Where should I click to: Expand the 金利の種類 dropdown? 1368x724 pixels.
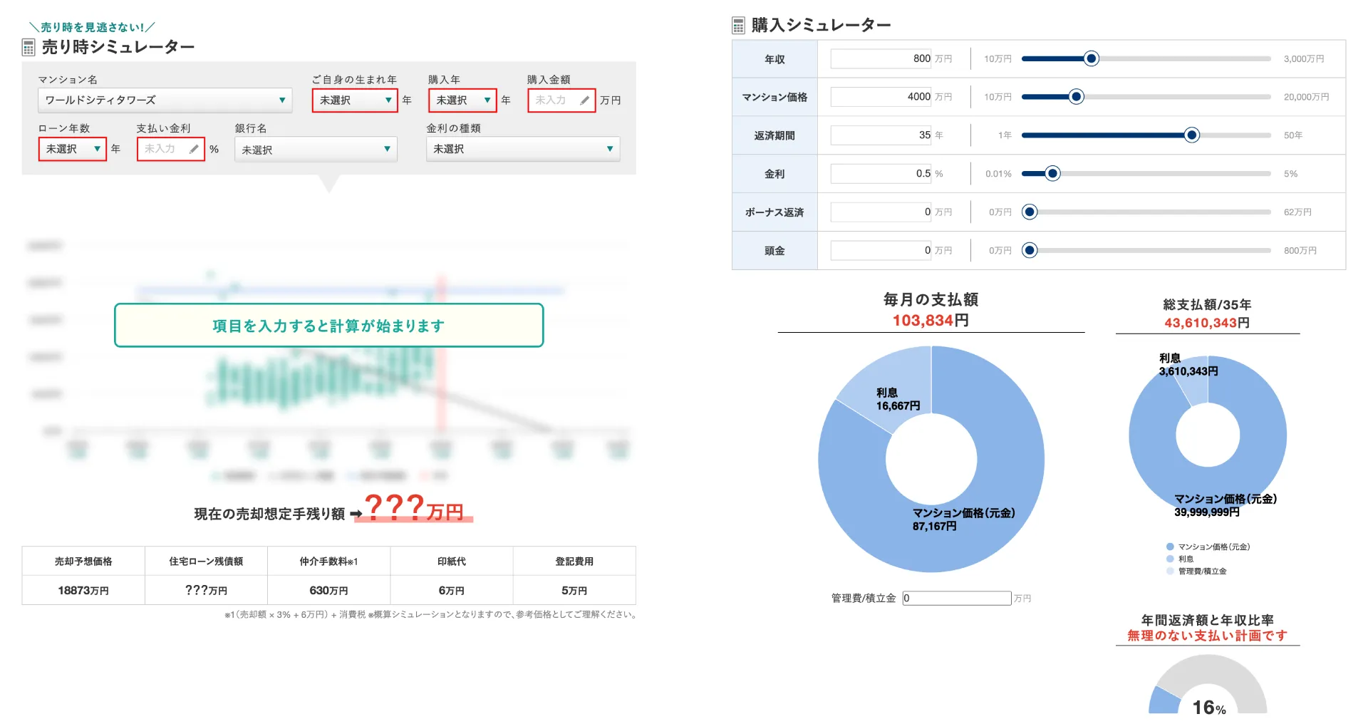click(x=523, y=149)
